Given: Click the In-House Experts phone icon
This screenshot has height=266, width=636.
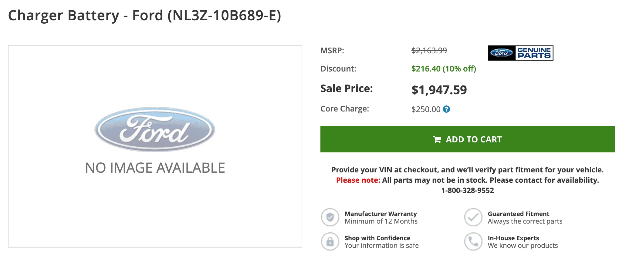Looking at the screenshot, I should [x=473, y=242].
